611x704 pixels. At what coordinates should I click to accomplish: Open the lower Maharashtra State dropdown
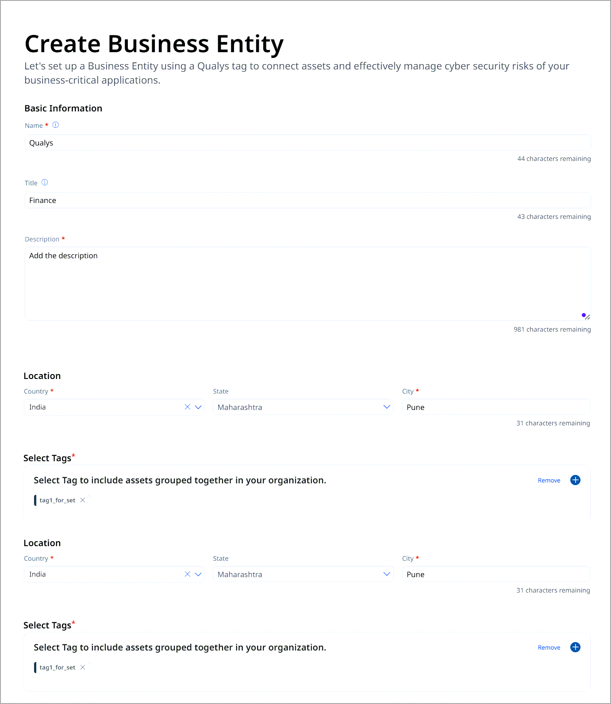point(303,574)
